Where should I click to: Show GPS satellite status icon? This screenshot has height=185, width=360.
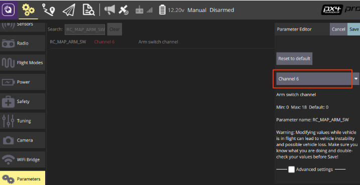124,10
